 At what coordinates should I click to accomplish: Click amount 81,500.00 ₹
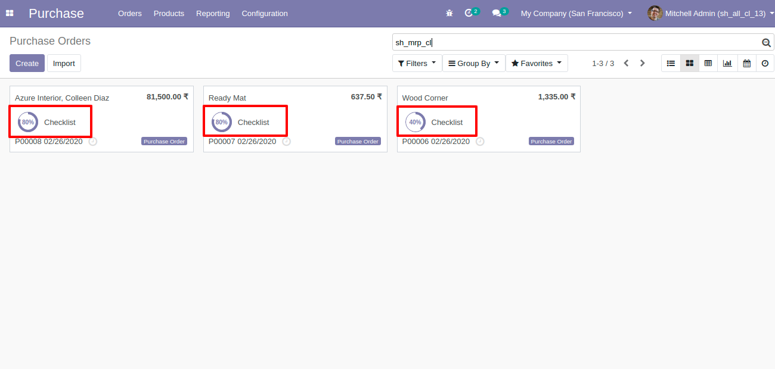[x=168, y=96]
